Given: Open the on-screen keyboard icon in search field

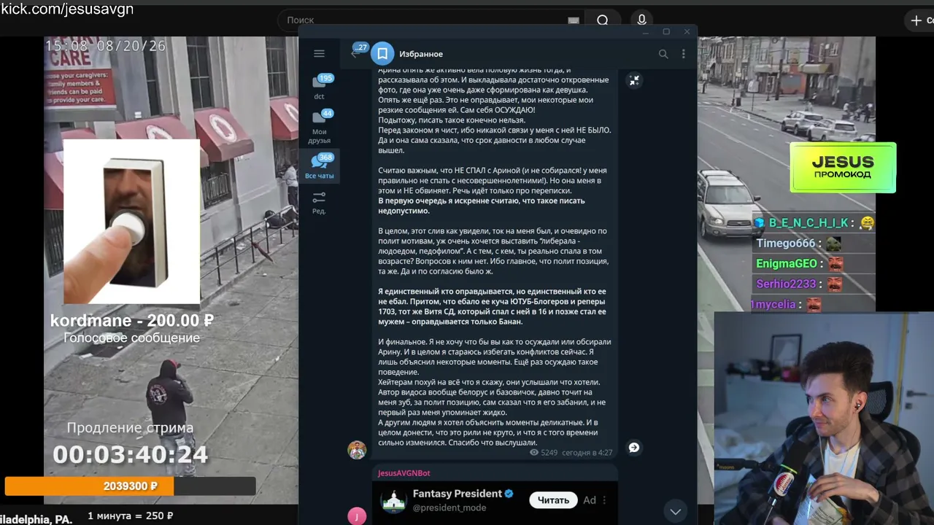Looking at the screenshot, I should click(573, 20).
